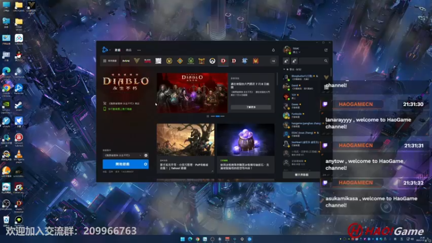Open the notifications bell
Viewport: 432px width, 243px height.
pos(273,50)
